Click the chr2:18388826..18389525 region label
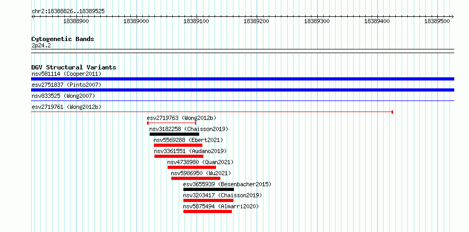The width and height of the screenshot is (469, 232). [68, 11]
